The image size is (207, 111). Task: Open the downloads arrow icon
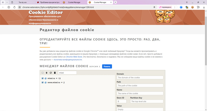pyautogui.click(x=204, y=7)
